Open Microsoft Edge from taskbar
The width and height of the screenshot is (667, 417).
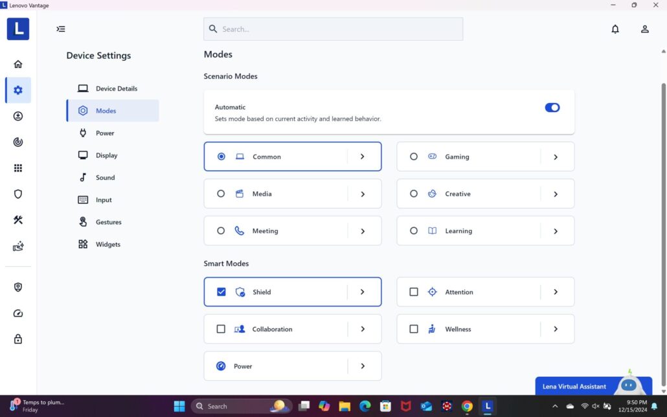click(365, 407)
